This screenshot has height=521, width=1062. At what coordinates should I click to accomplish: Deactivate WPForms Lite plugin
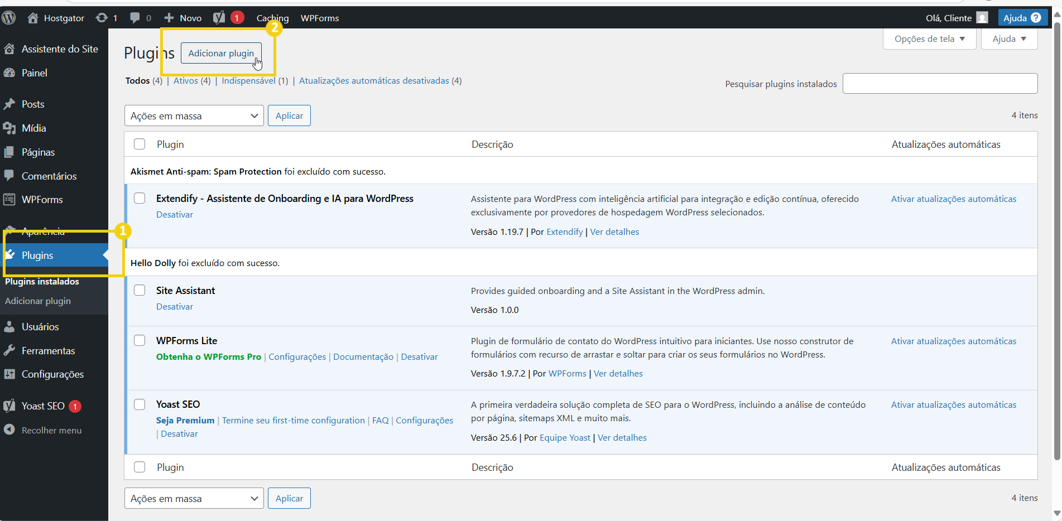419,357
